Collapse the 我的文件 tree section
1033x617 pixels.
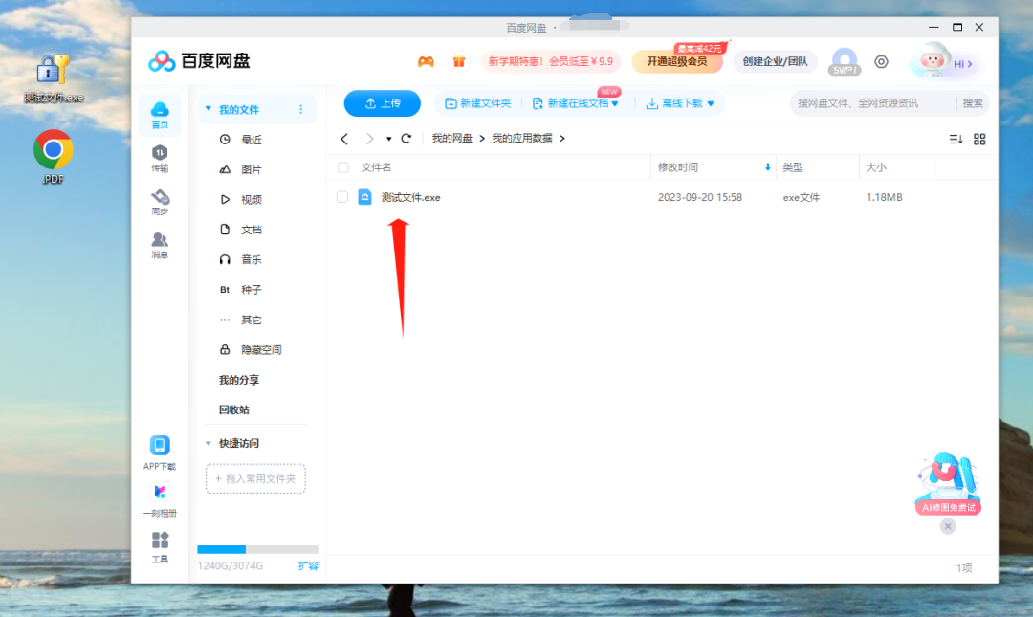coord(209,109)
